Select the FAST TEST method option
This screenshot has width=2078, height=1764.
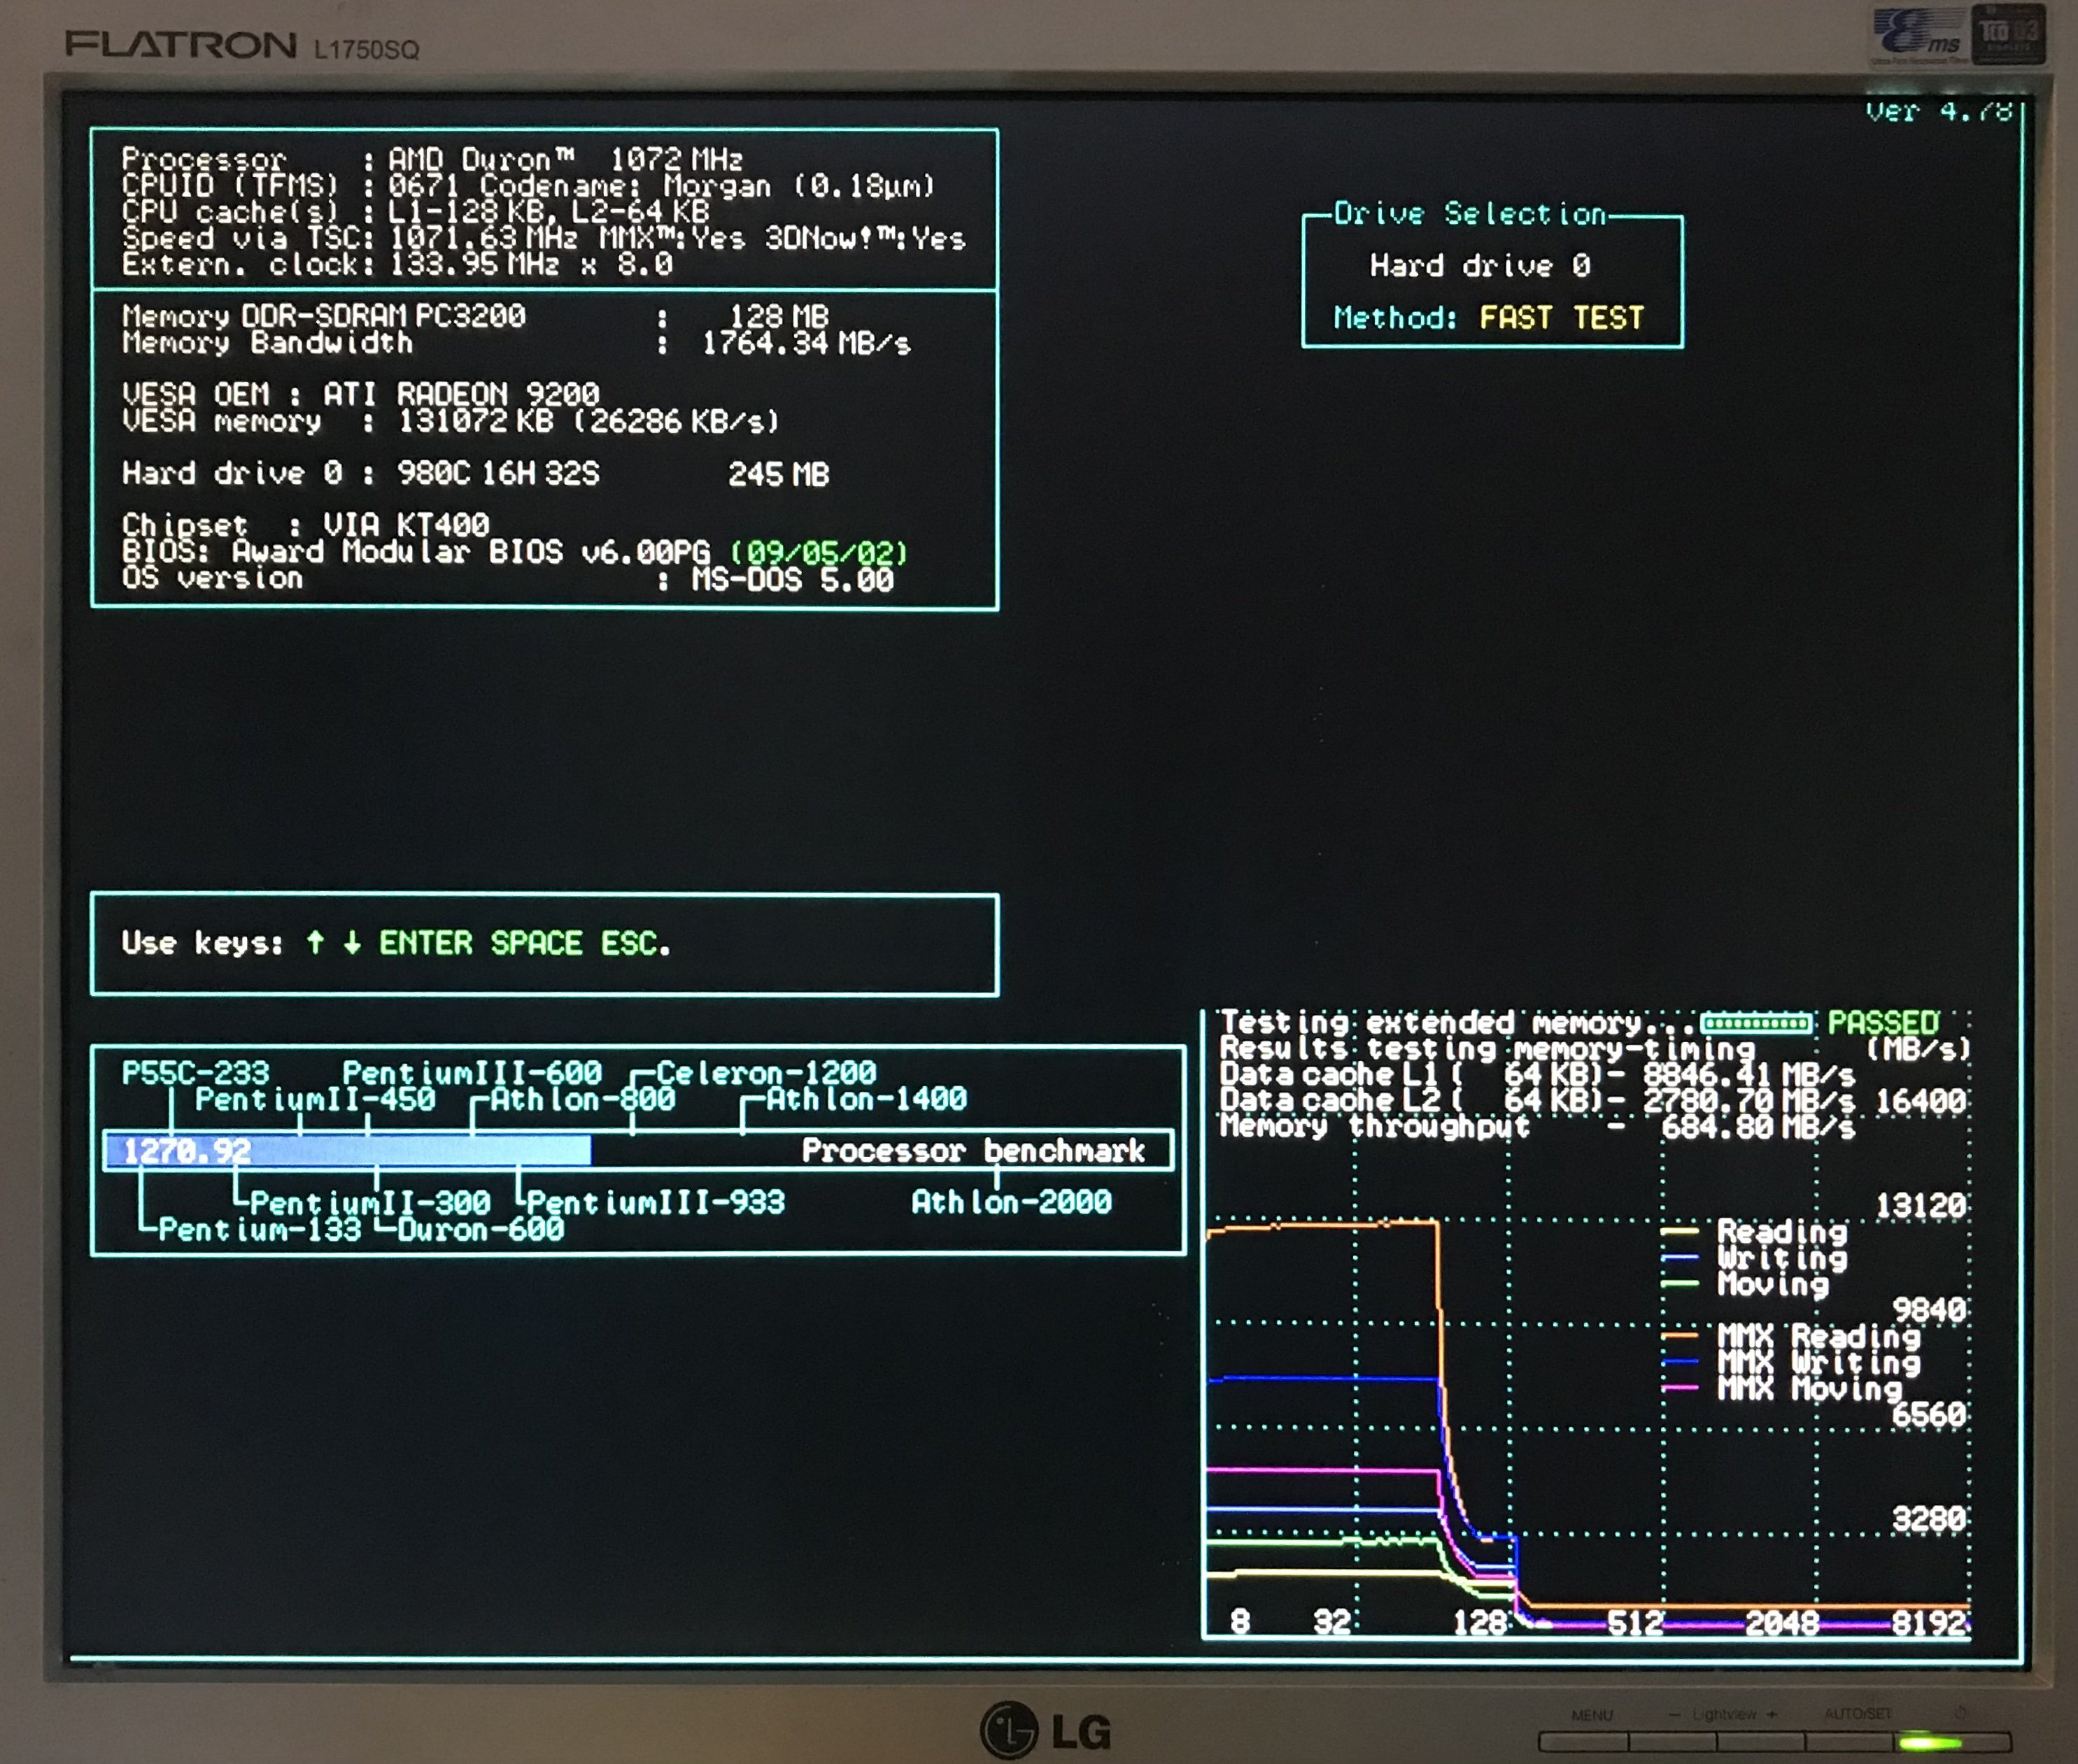click(x=1561, y=318)
